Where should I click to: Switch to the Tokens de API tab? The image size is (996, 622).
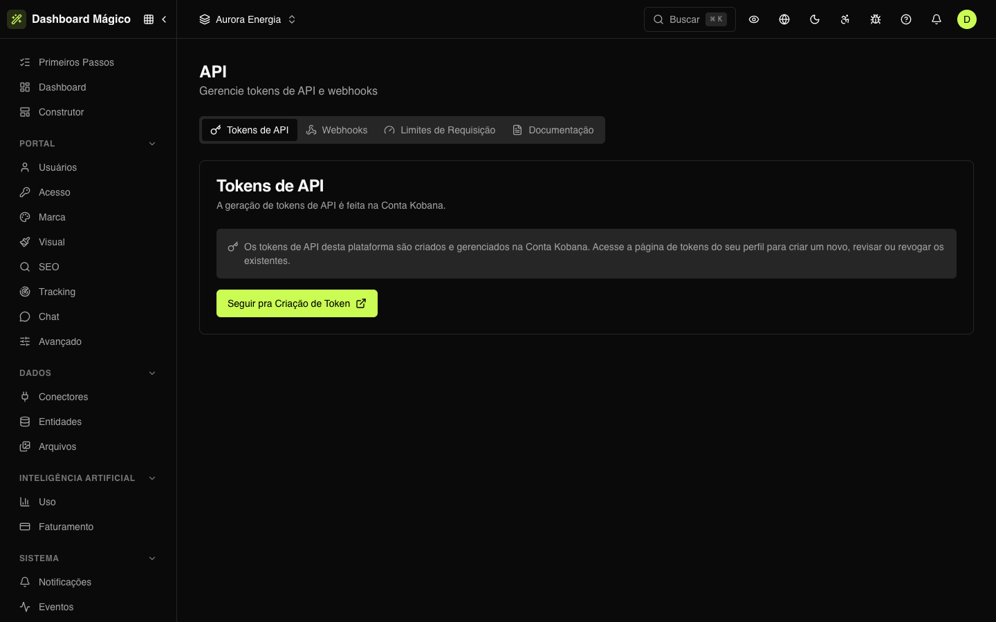click(250, 130)
